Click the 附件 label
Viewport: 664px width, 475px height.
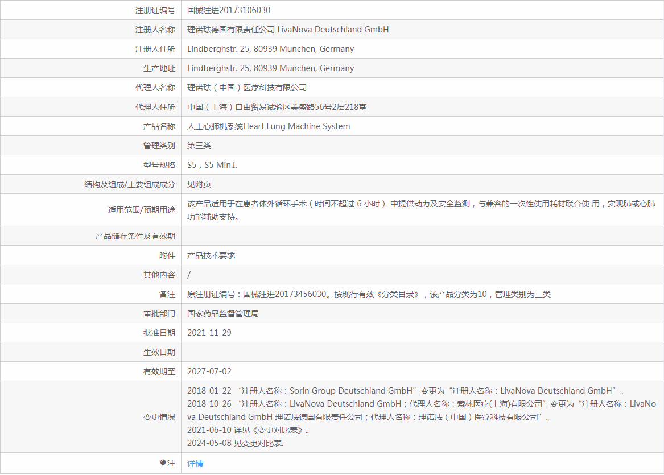[x=167, y=256]
